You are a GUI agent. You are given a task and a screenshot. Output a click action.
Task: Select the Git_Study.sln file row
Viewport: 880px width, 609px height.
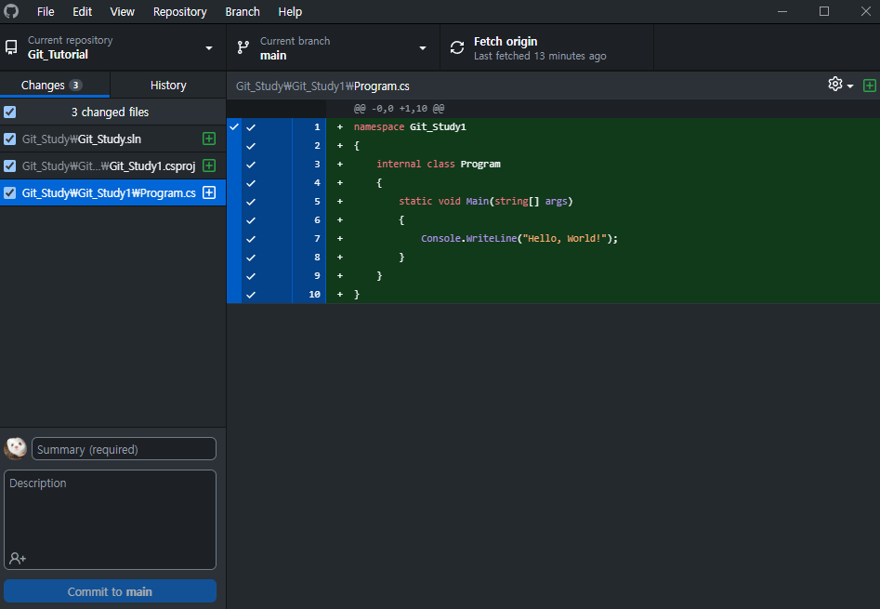(112, 139)
